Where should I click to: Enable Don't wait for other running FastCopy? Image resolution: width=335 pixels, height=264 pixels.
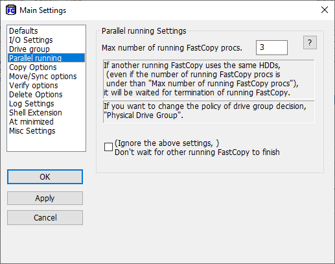pos(108,147)
